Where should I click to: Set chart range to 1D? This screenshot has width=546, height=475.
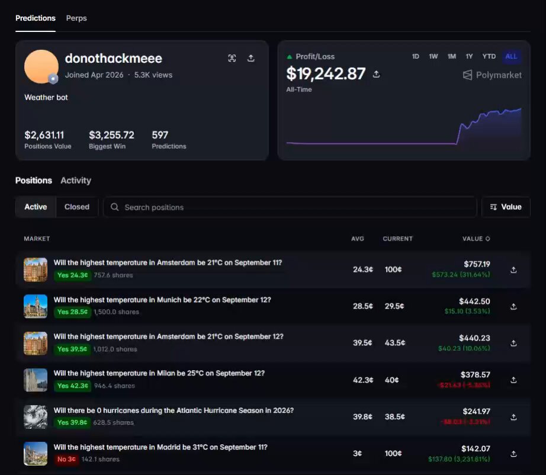[415, 56]
